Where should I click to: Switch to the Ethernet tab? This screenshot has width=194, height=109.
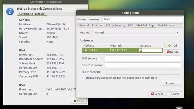point(97,25)
